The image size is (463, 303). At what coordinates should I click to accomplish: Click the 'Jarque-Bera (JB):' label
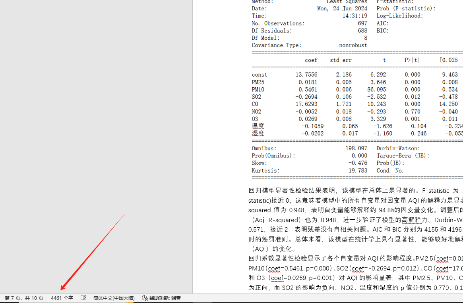(x=403, y=155)
